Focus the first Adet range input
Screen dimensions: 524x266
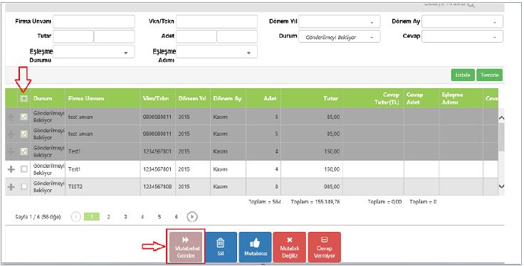[197, 36]
